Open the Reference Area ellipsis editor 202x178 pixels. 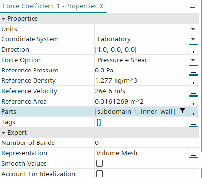point(193,101)
